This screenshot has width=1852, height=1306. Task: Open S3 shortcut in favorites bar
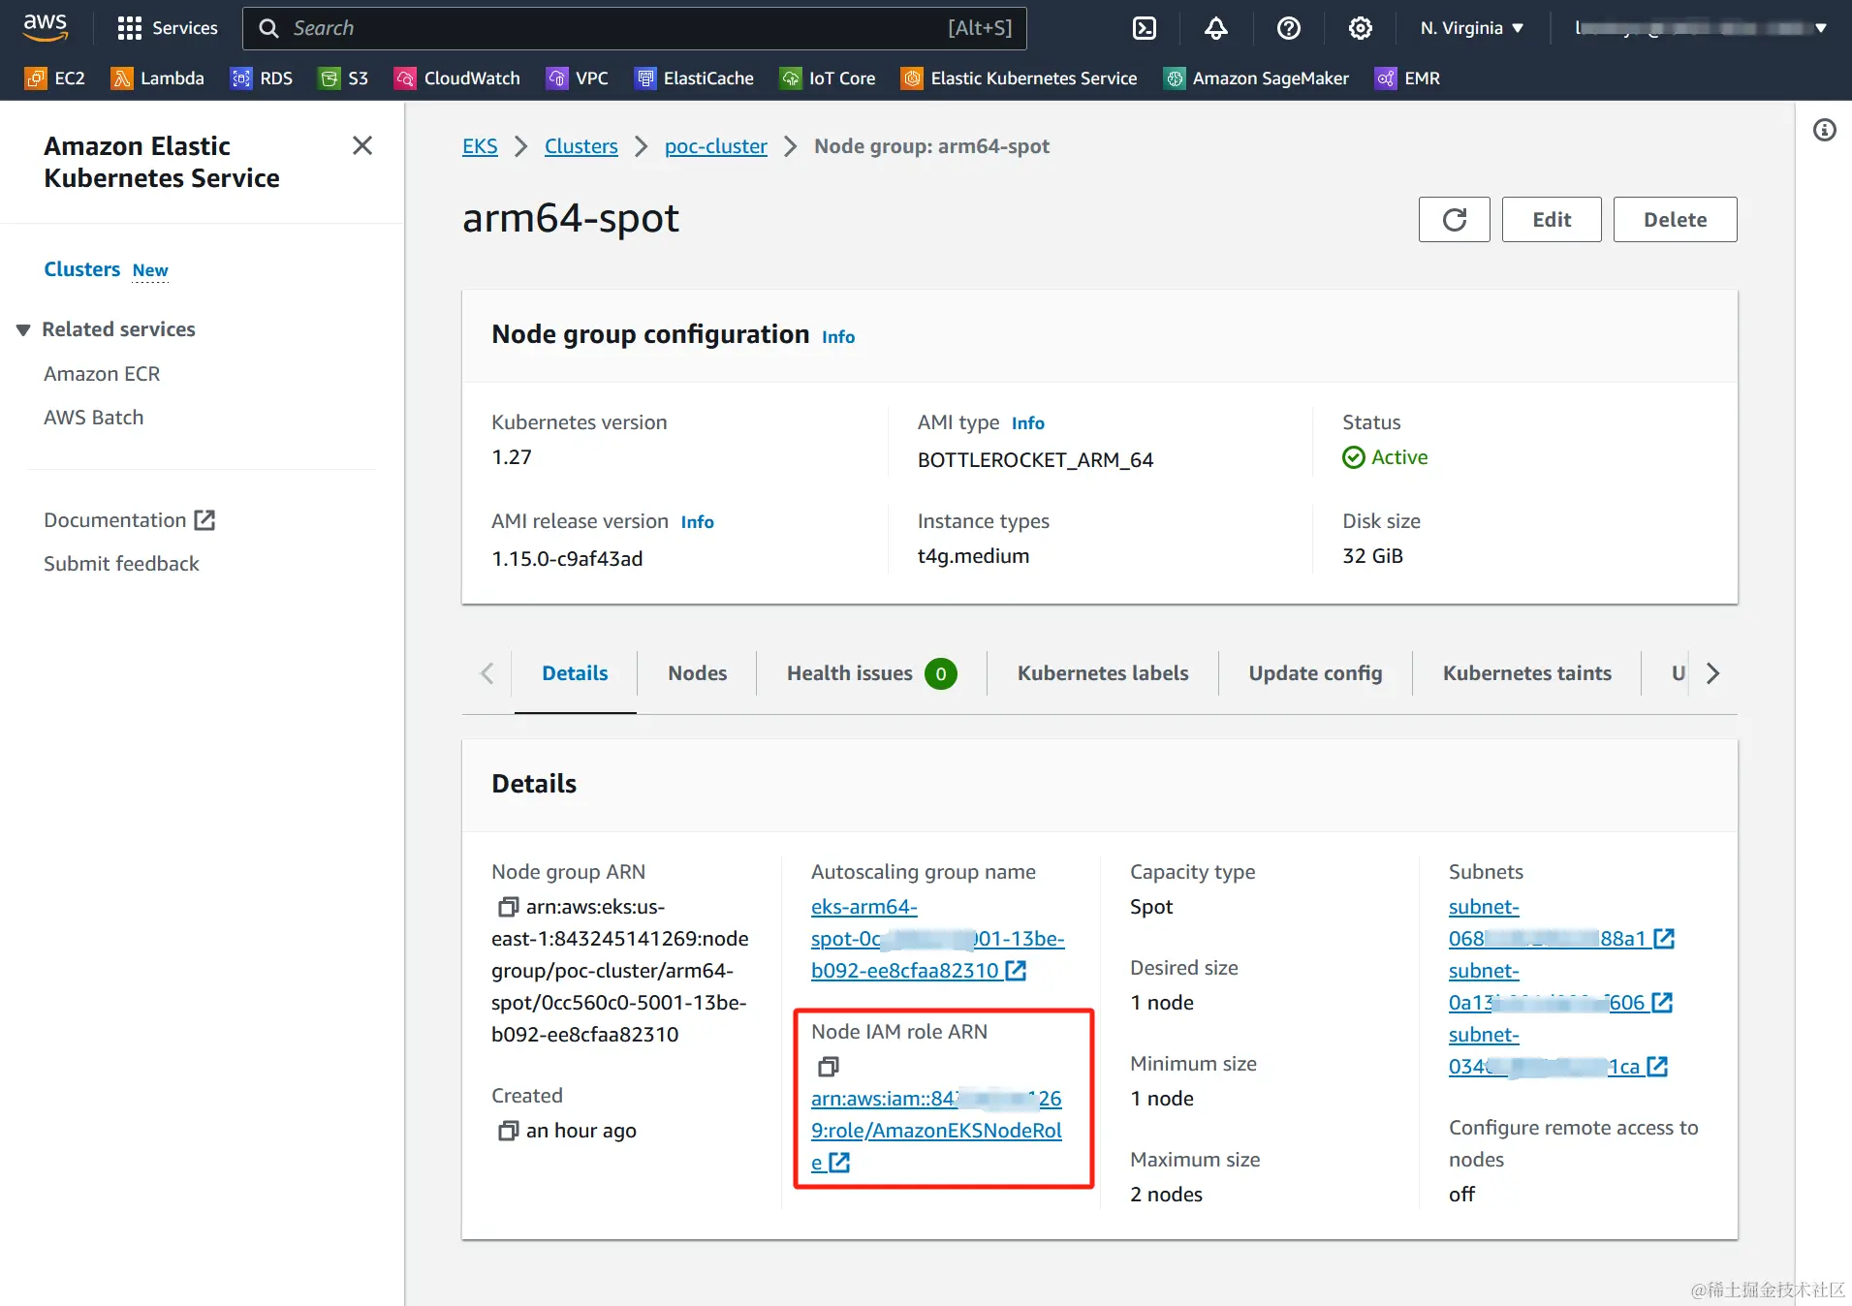coord(344,78)
